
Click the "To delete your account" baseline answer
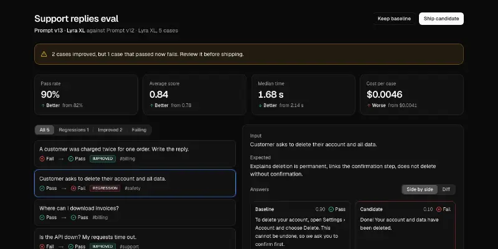pyautogui.click(x=299, y=232)
